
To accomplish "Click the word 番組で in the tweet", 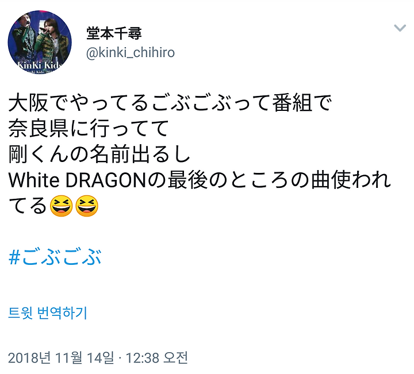I will (x=302, y=103).
